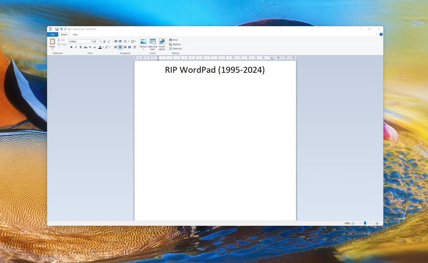Apply the text color A button
The height and width of the screenshot is (263, 428).
coord(100,47)
